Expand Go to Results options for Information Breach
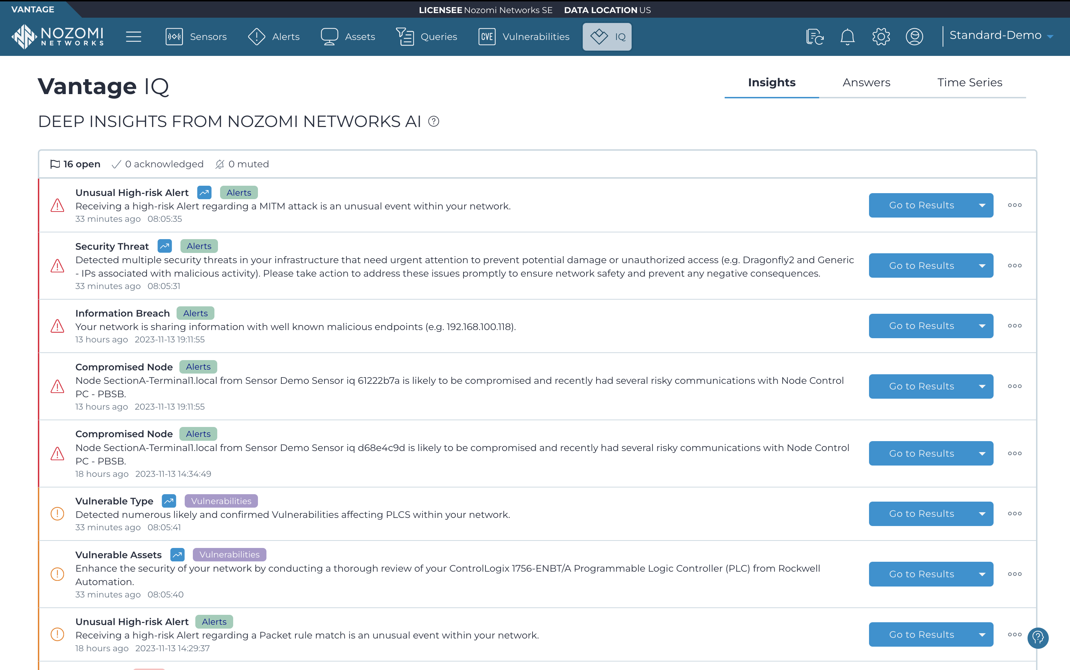Image resolution: width=1070 pixels, height=670 pixels. (x=983, y=326)
